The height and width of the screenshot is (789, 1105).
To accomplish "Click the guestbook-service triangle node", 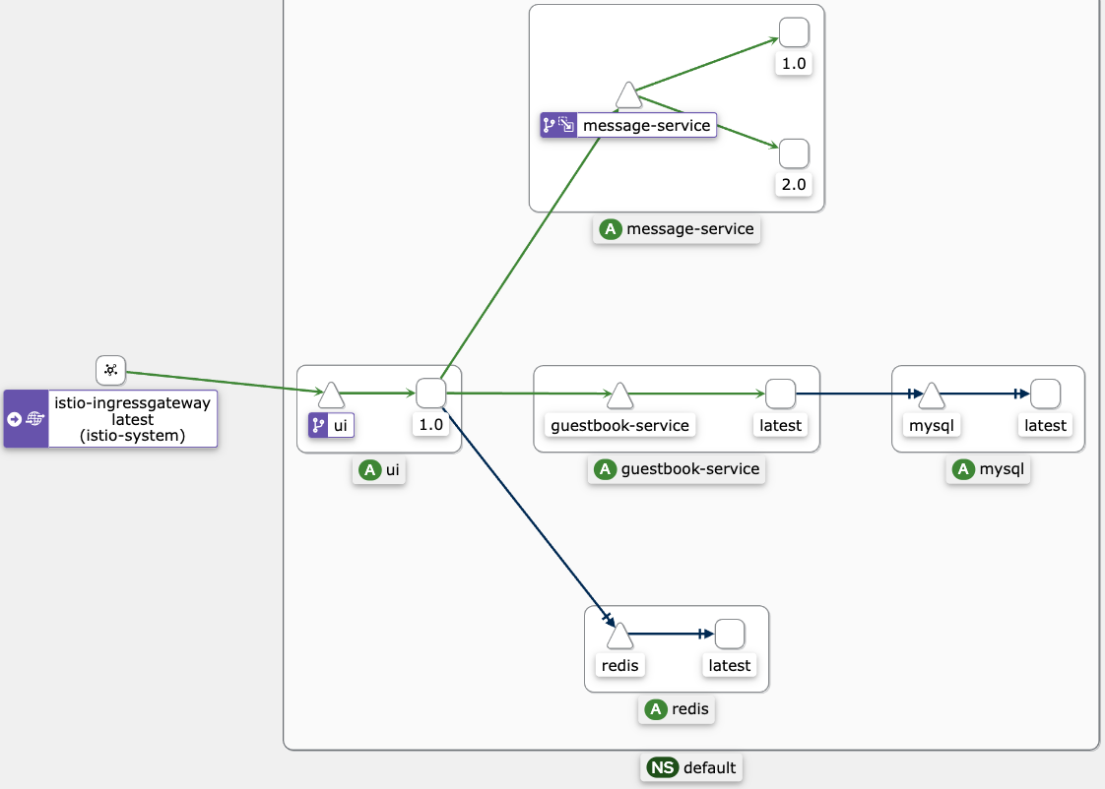I will 619,395.
